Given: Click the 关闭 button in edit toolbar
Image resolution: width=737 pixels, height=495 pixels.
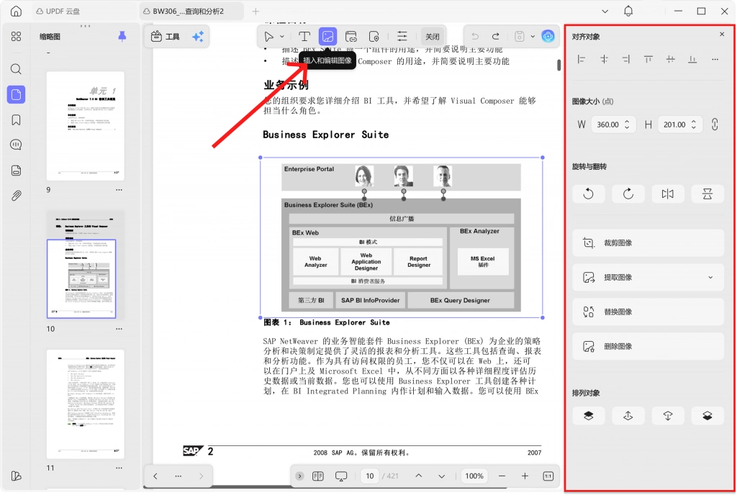Looking at the screenshot, I should (x=433, y=36).
